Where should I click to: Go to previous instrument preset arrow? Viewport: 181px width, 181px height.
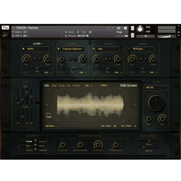tap(108, 28)
